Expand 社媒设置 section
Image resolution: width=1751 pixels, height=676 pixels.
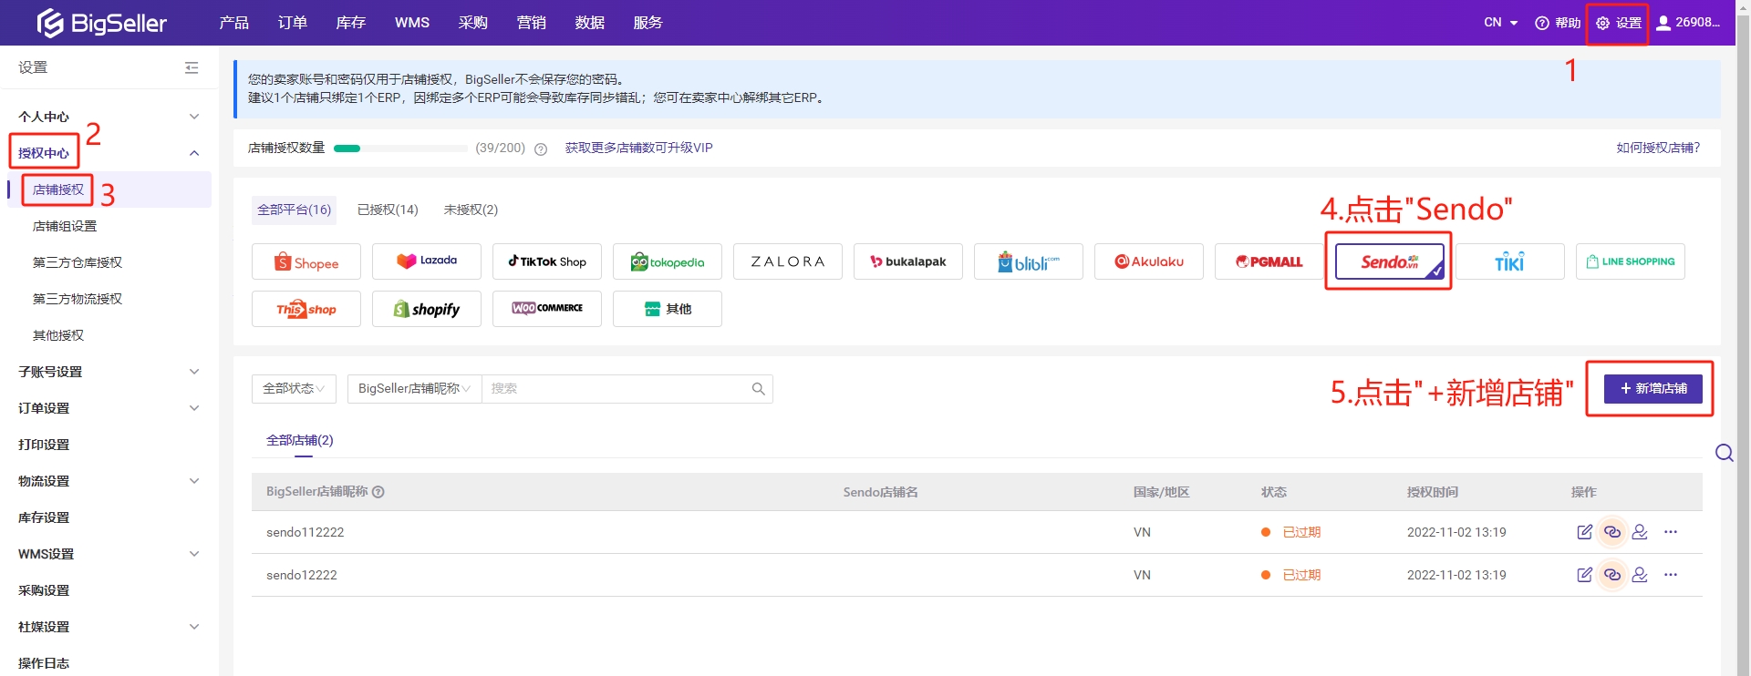coord(194,627)
